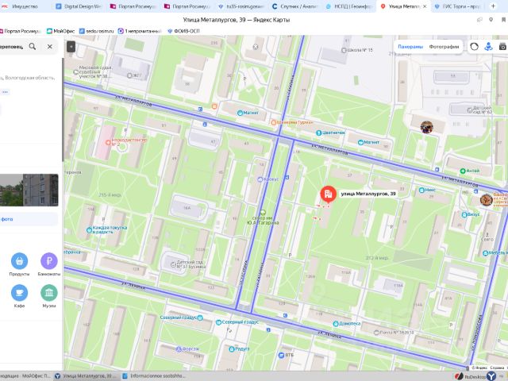This screenshot has height=381, width=508.
Task: Click the 235-й мкр. district label
Action: click(110, 195)
